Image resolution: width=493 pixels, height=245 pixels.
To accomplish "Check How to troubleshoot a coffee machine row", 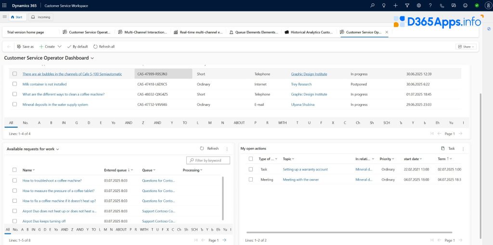I will 15,180.
